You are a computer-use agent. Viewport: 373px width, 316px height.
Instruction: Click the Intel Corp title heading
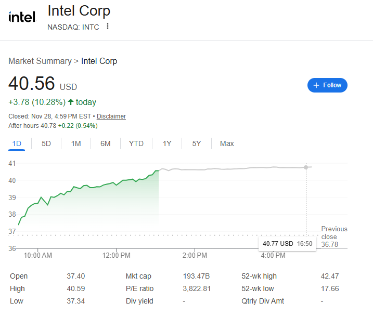pos(79,11)
